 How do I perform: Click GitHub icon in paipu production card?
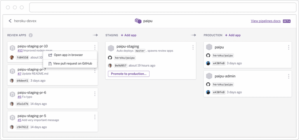208,55
